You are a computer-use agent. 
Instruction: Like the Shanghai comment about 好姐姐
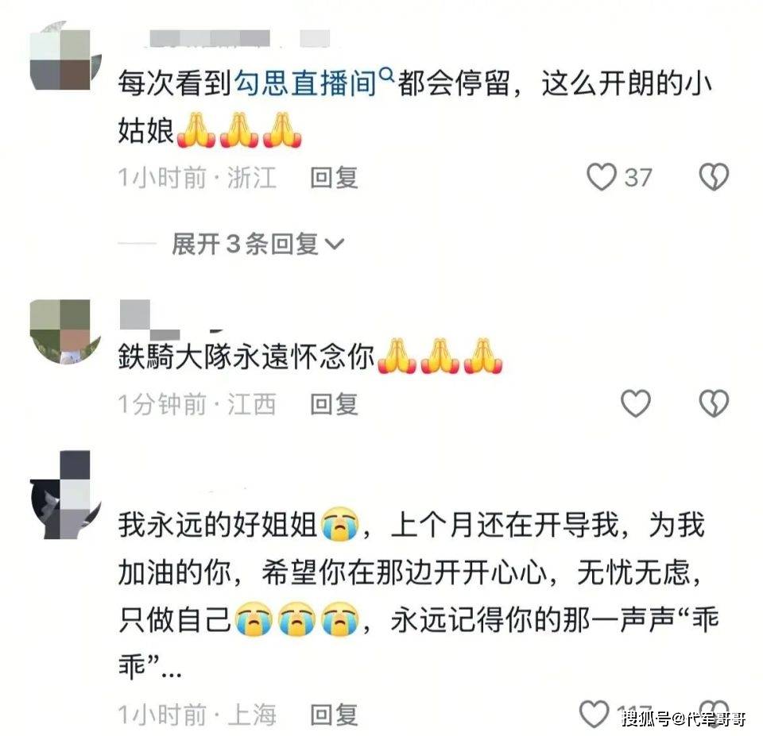click(x=595, y=714)
